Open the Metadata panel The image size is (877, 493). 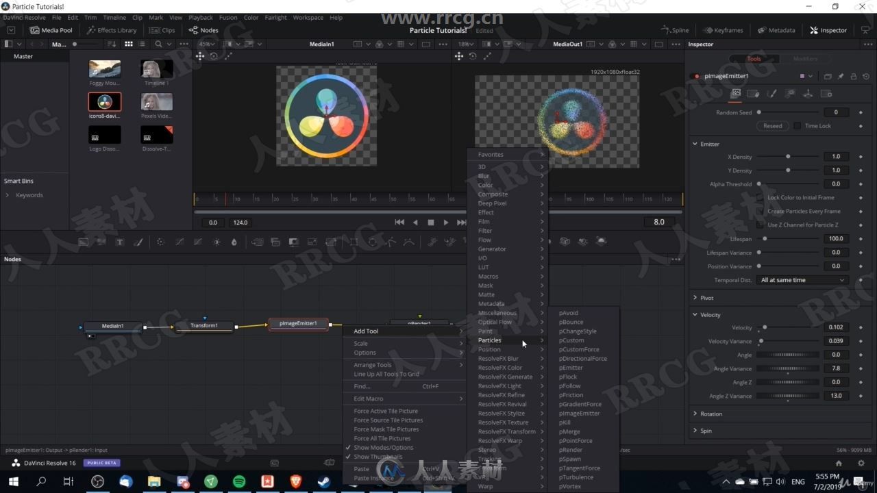click(x=776, y=30)
